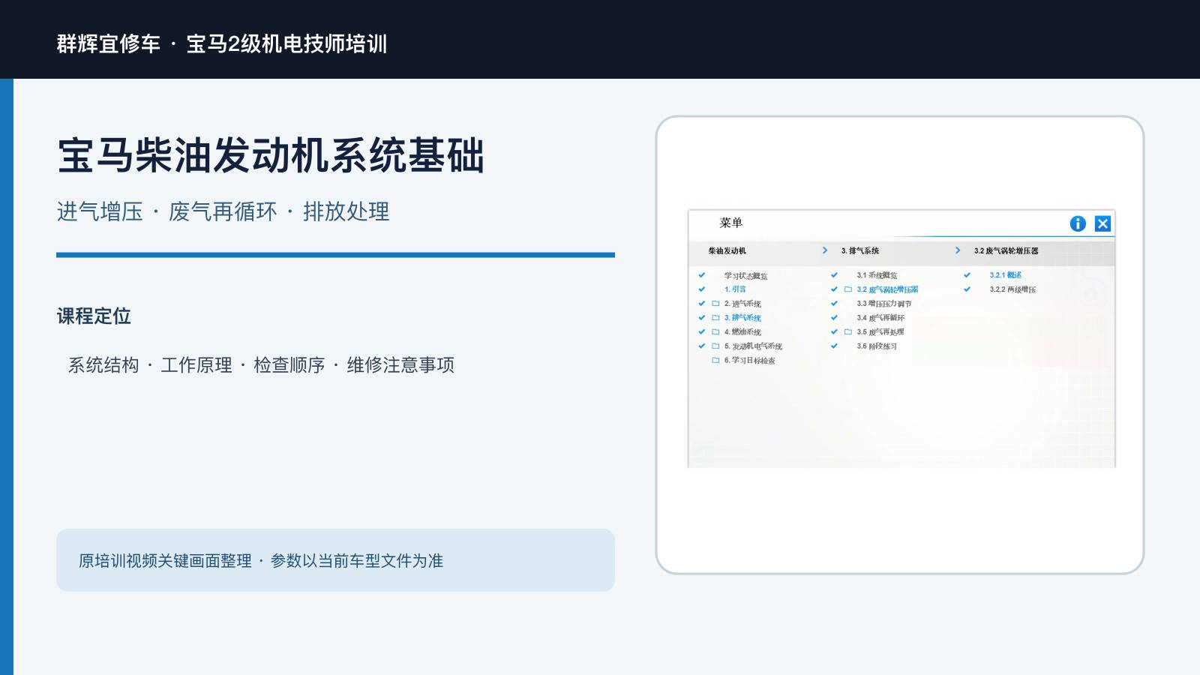Viewport: 1200px width, 675px height.
Task: Click the header text 群辉宜修车 · 宝马2级机电技师培训
Action: click(x=222, y=43)
